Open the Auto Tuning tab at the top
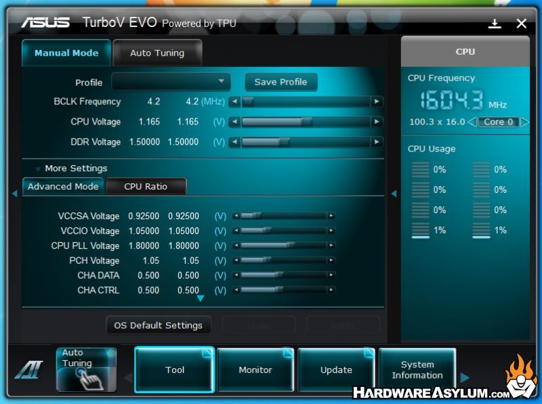The height and width of the screenshot is (404, 542). (157, 53)
